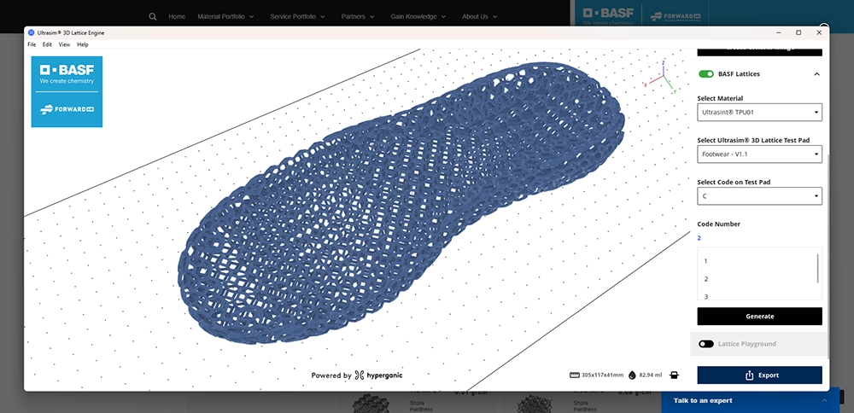Close the Ultrasim 3D Lattice Engine window
The height and width of the screenshot is (413, 854).
click(819, 32)
